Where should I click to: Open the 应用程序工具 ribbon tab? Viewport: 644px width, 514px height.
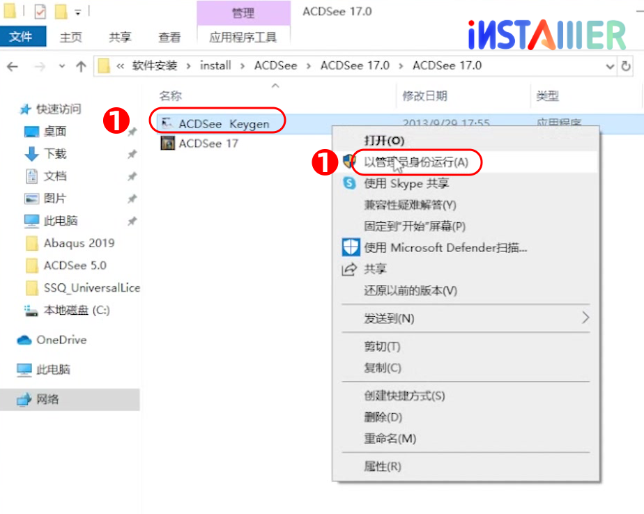tap(243, 38)
